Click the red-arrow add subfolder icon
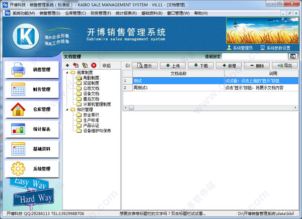This screenshot has height=219, width=302. (75, 66)
